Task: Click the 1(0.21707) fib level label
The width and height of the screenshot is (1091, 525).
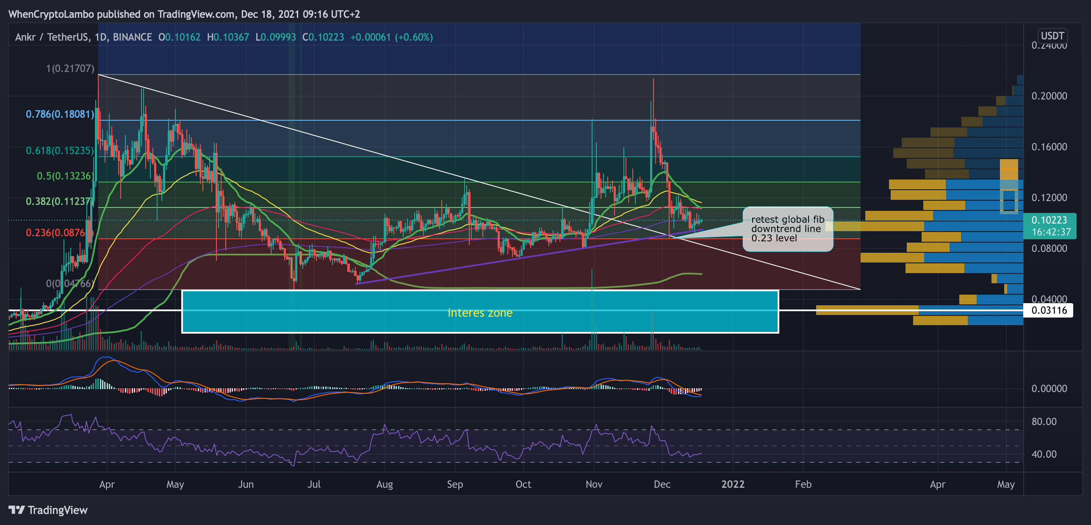Action: (70, 69)
